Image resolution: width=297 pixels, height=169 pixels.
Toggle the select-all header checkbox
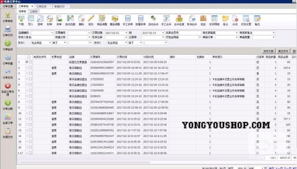(29, 57)
